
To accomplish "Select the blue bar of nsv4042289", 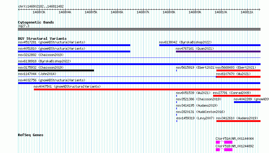I will coord(247,102).
